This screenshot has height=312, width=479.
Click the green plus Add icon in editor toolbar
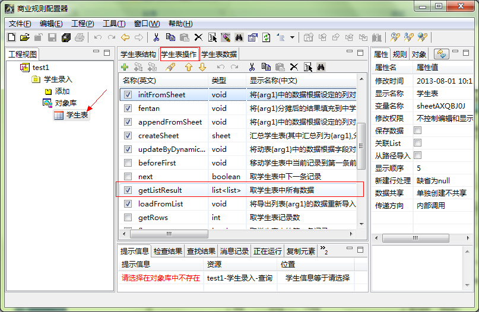[125, 67]
